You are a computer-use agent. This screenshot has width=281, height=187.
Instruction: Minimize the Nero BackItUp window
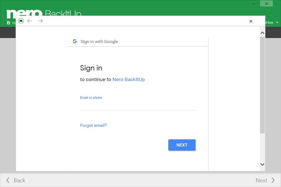pyautogui.click(x=254, y=4)
